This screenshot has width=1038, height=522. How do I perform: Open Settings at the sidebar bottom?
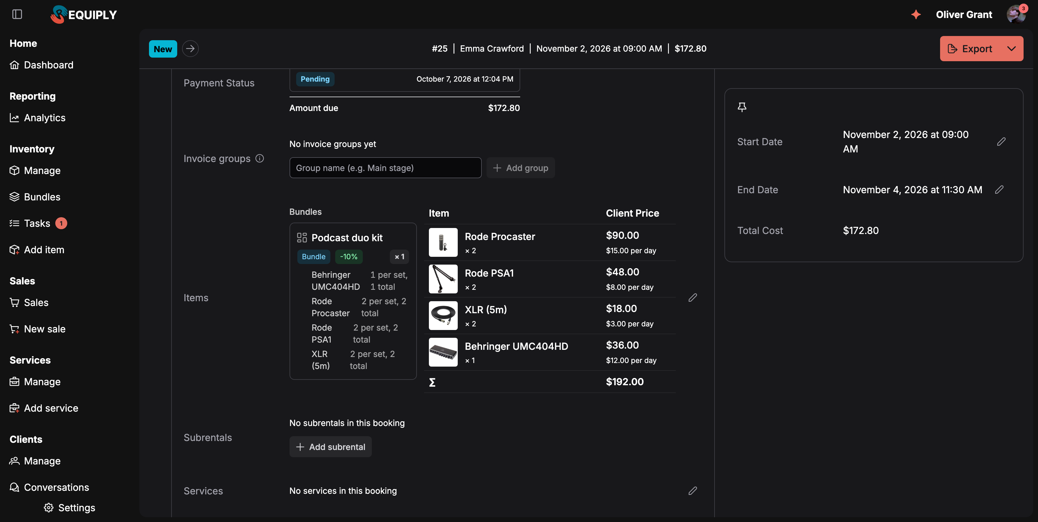(69, 508)
